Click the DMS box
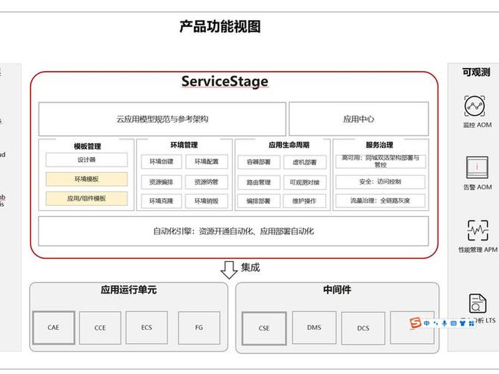This screenshot has width=499, height=374. tap(314, 328)
